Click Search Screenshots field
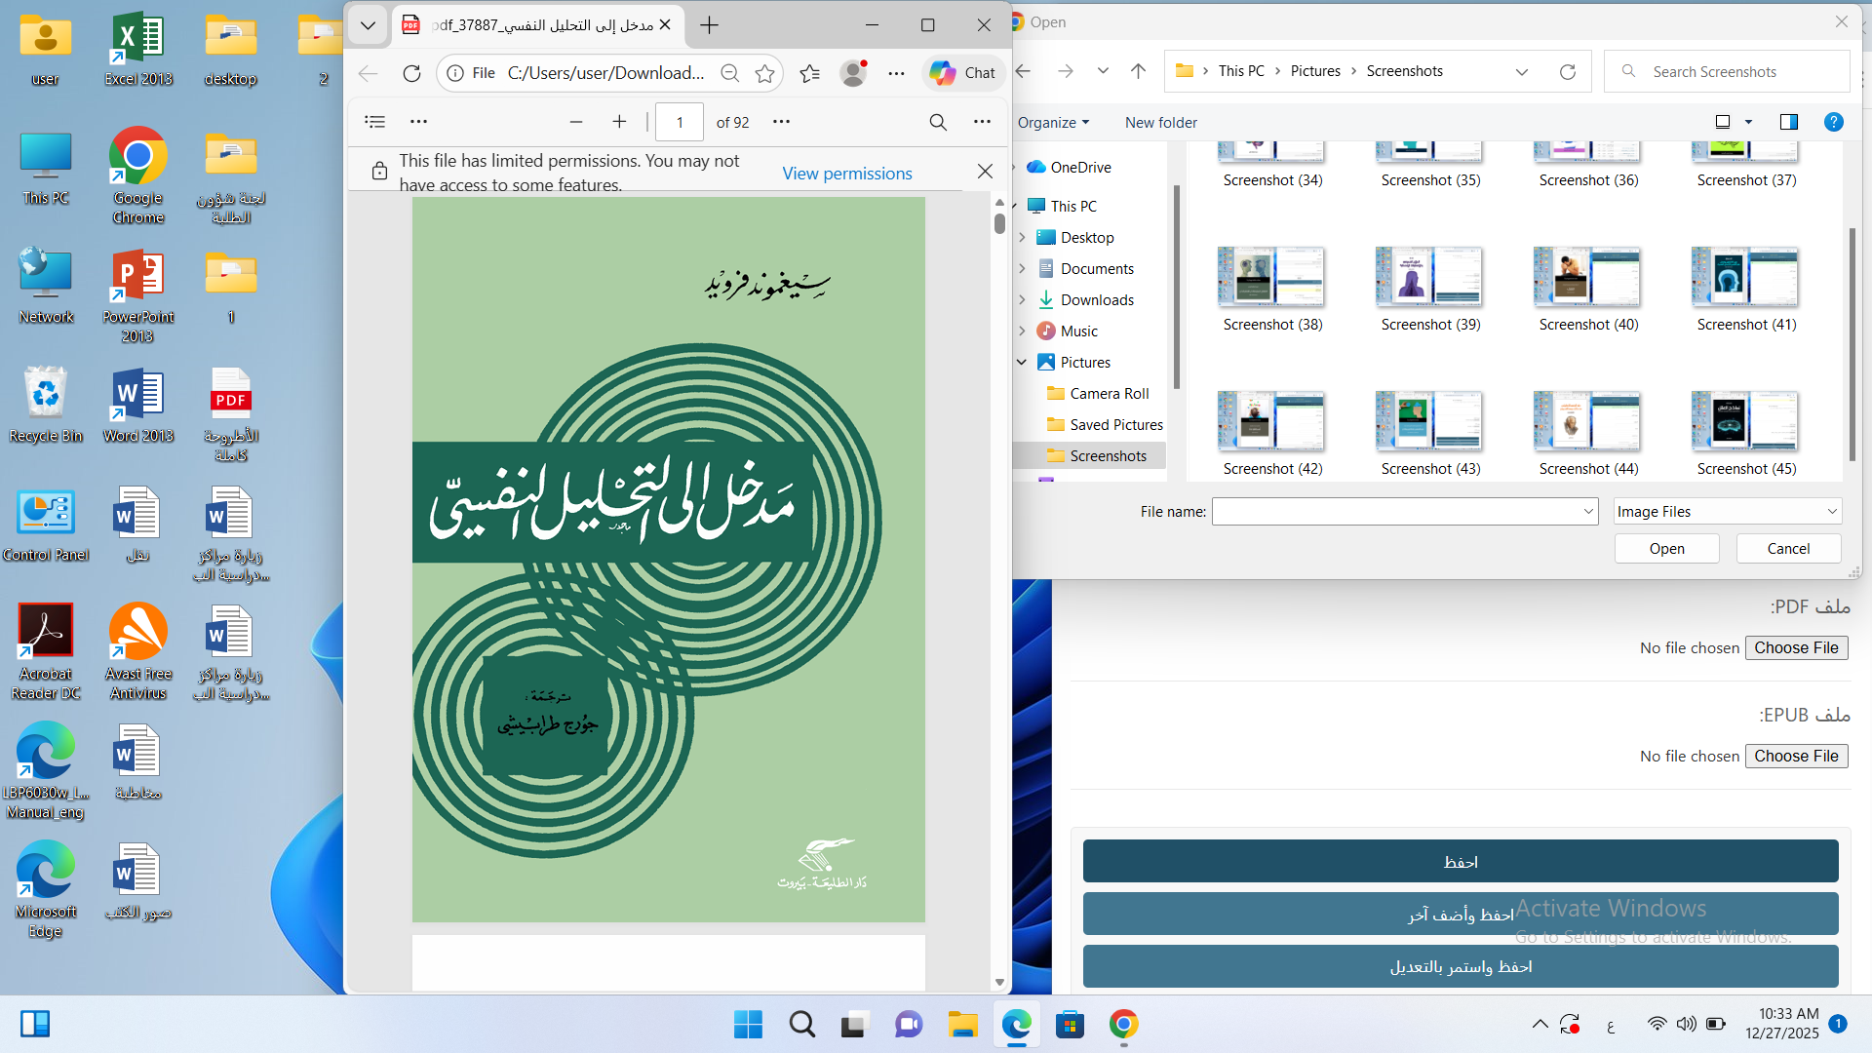Image resolution: width=1872 pixels, height=1053 pixels. coord(1727,71)
